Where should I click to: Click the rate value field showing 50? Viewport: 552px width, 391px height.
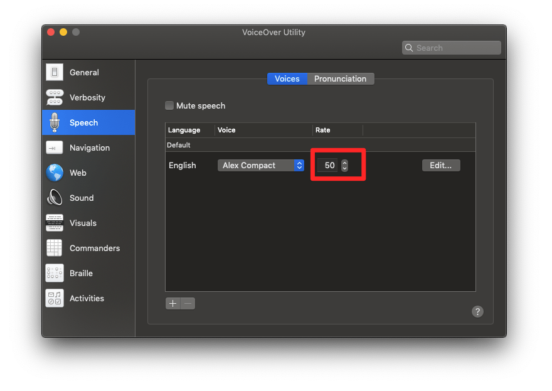point(327,165)
